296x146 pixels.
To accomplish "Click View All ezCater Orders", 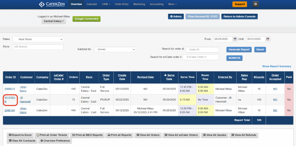I will pos(181,135).
